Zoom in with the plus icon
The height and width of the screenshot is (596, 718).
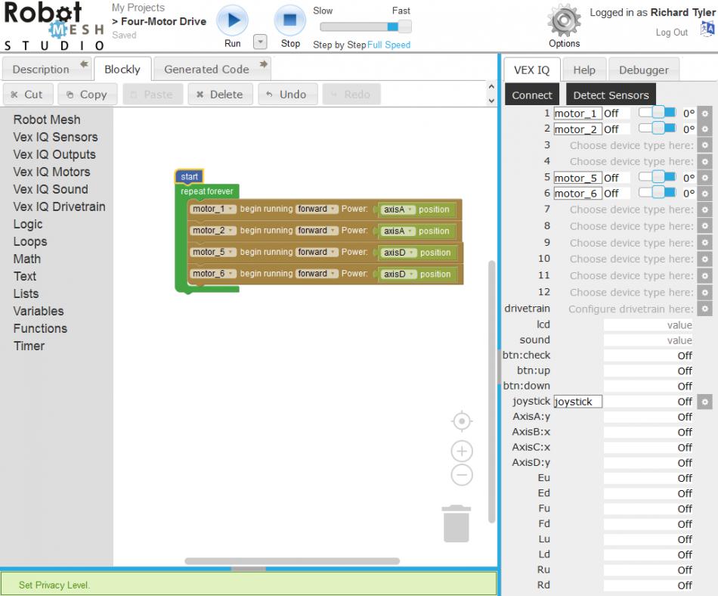[x=462, y=452]
